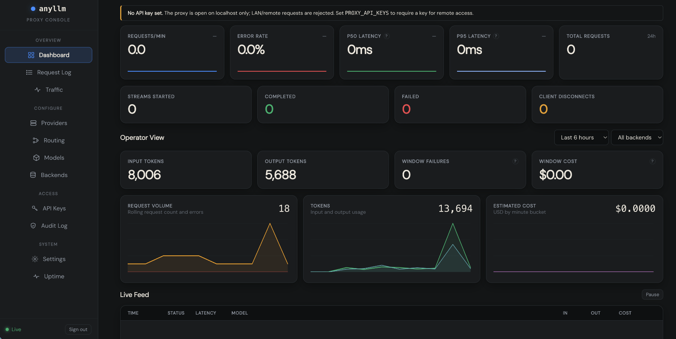Click the Models cube icon
Viewport: 676px width, 339px height.
tap(36, 158)
